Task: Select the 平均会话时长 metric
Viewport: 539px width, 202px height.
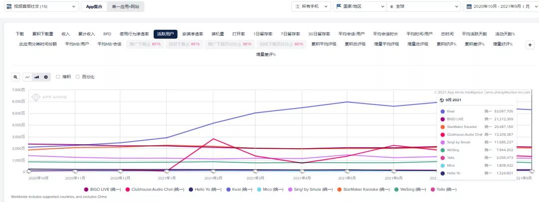Action: [x=385, y=34]
